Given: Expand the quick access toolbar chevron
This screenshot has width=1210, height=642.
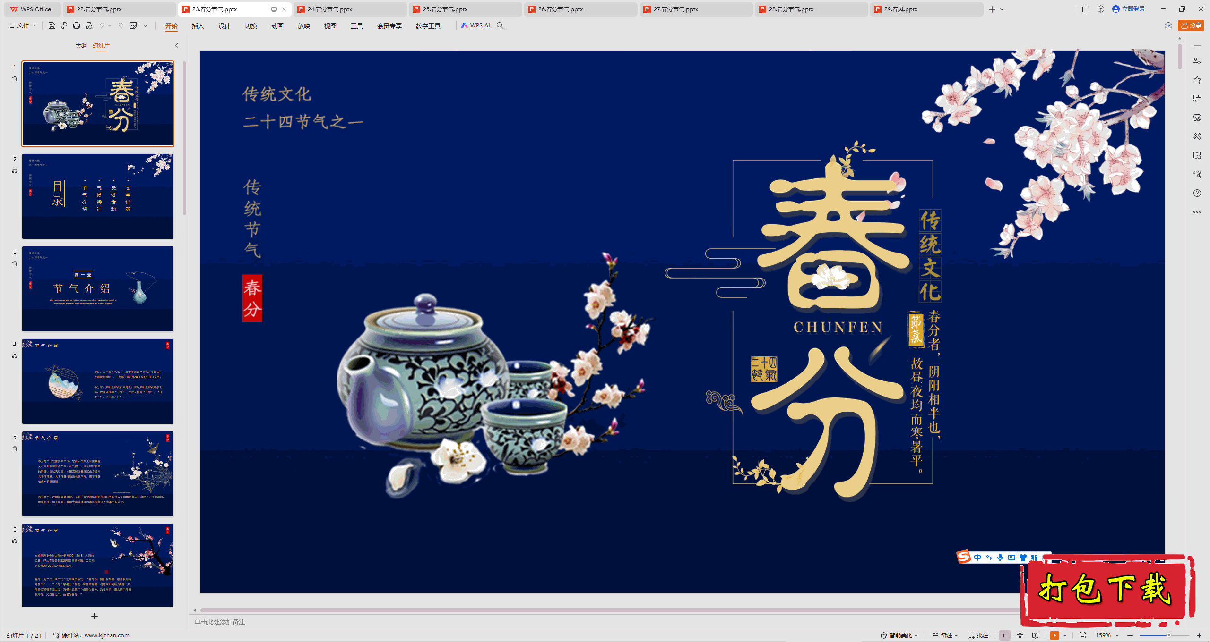Looking at the screenshot, I should click(x=146, y=25).
